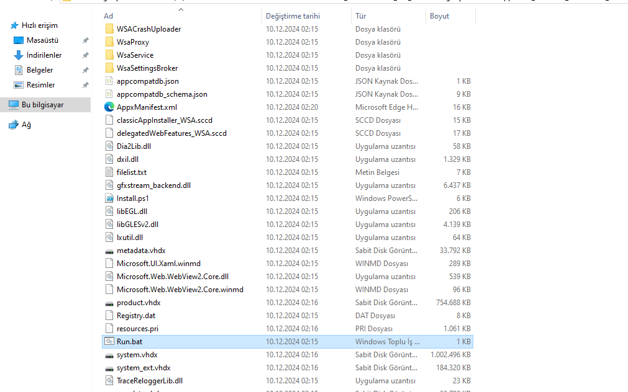Click the Metin Belgesi type cell
The width and height of the screenshot is (628, 392).
[x=377, y=172]
